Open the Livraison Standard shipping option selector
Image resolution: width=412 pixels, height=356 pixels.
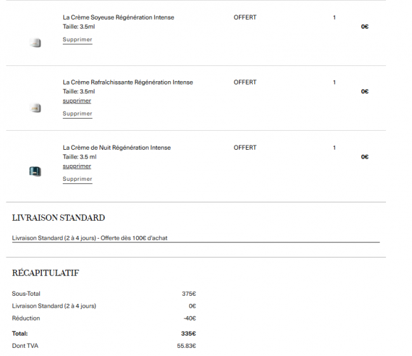coord(195,239)
